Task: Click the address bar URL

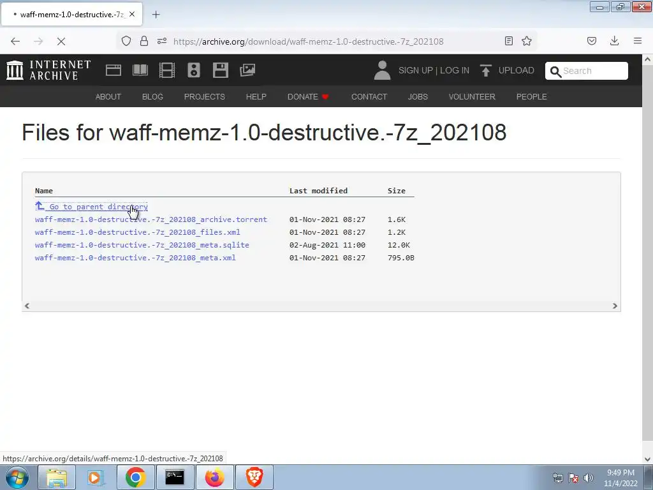Action: point(309,41)
